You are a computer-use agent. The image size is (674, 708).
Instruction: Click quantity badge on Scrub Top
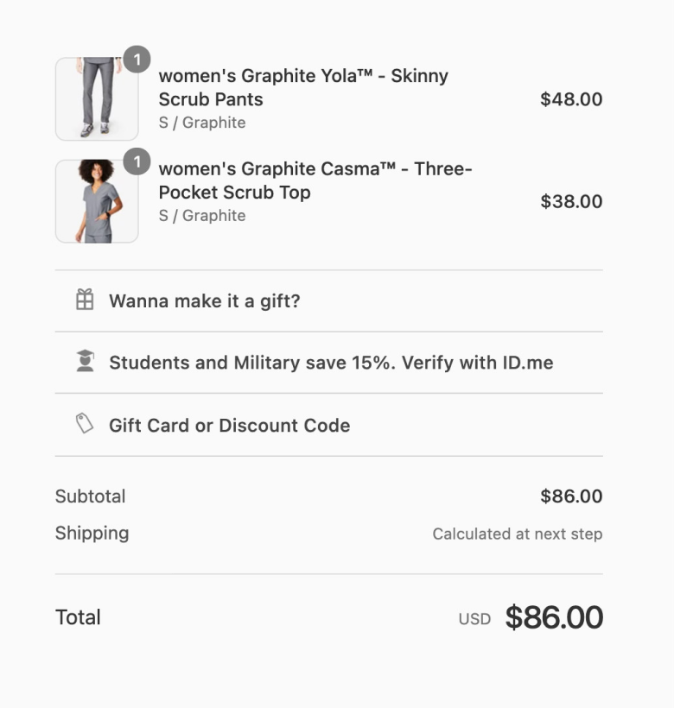coord(137,161)
